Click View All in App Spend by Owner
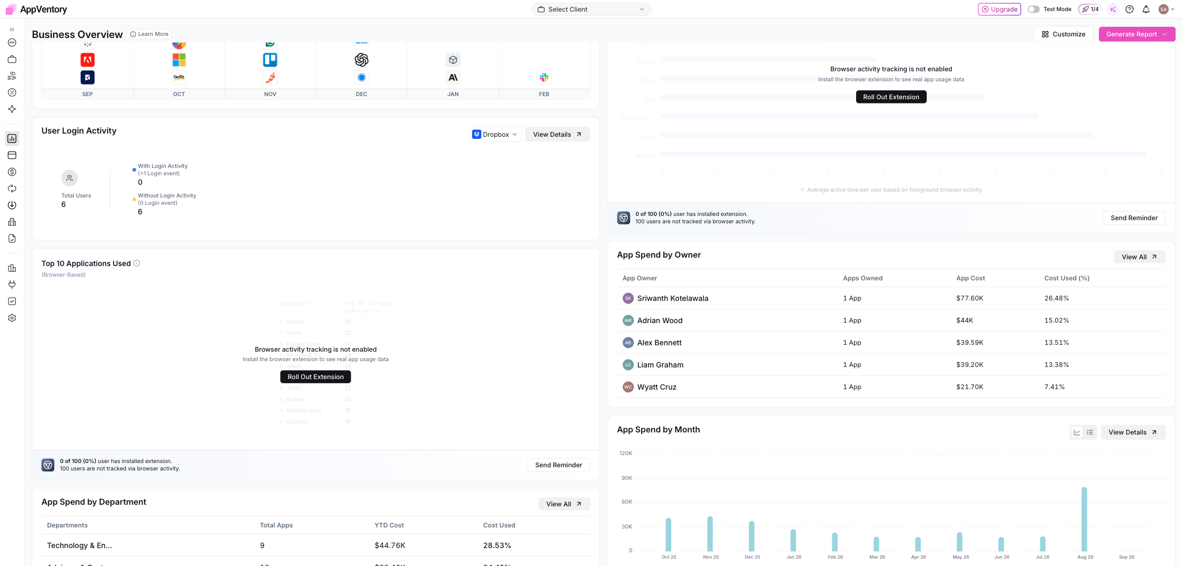 click(x=1139, y=257)
